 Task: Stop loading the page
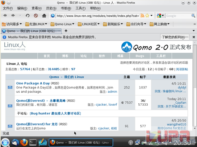[36, 16]
